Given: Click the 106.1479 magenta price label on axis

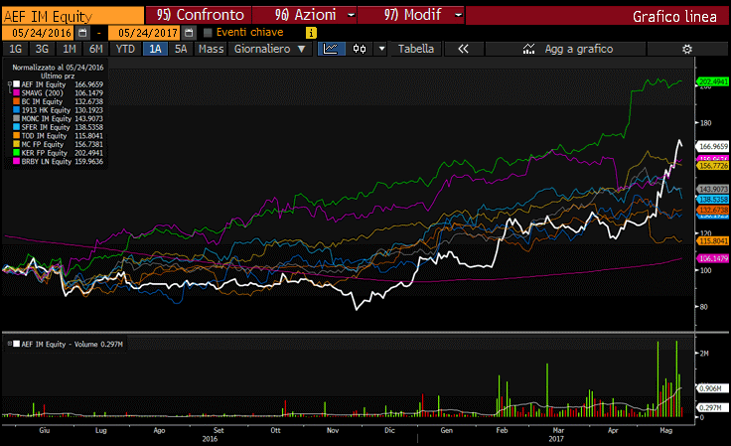Looking at the screenshot, I should (713, 258).
